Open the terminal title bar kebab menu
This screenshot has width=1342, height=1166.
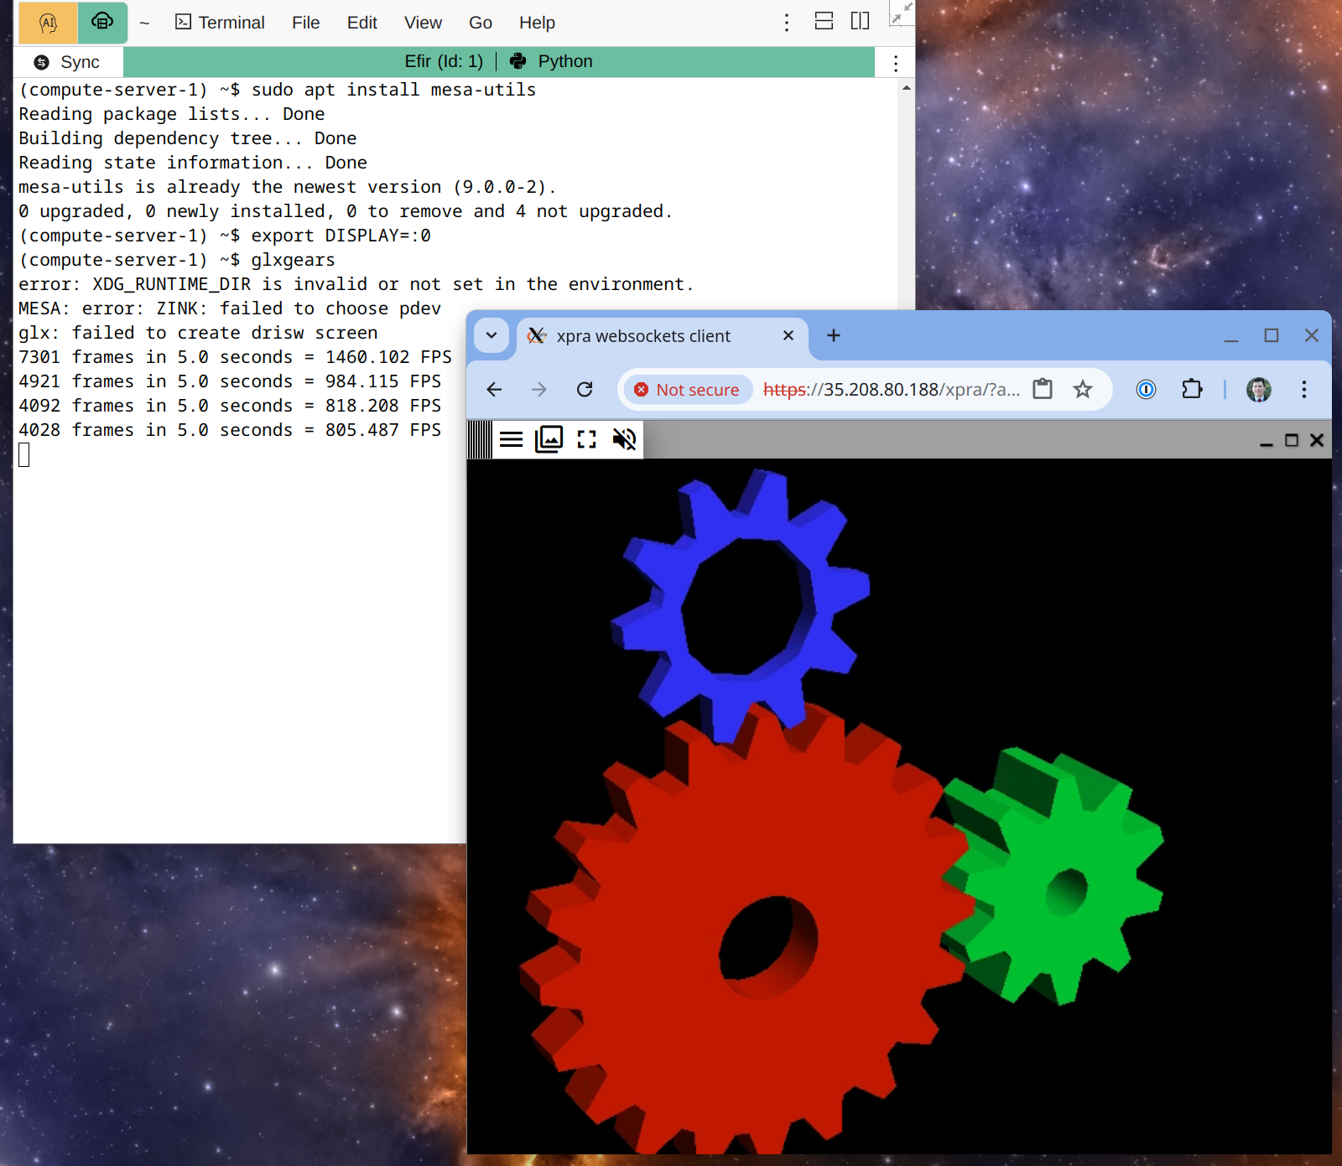click(x=896, y=63)
